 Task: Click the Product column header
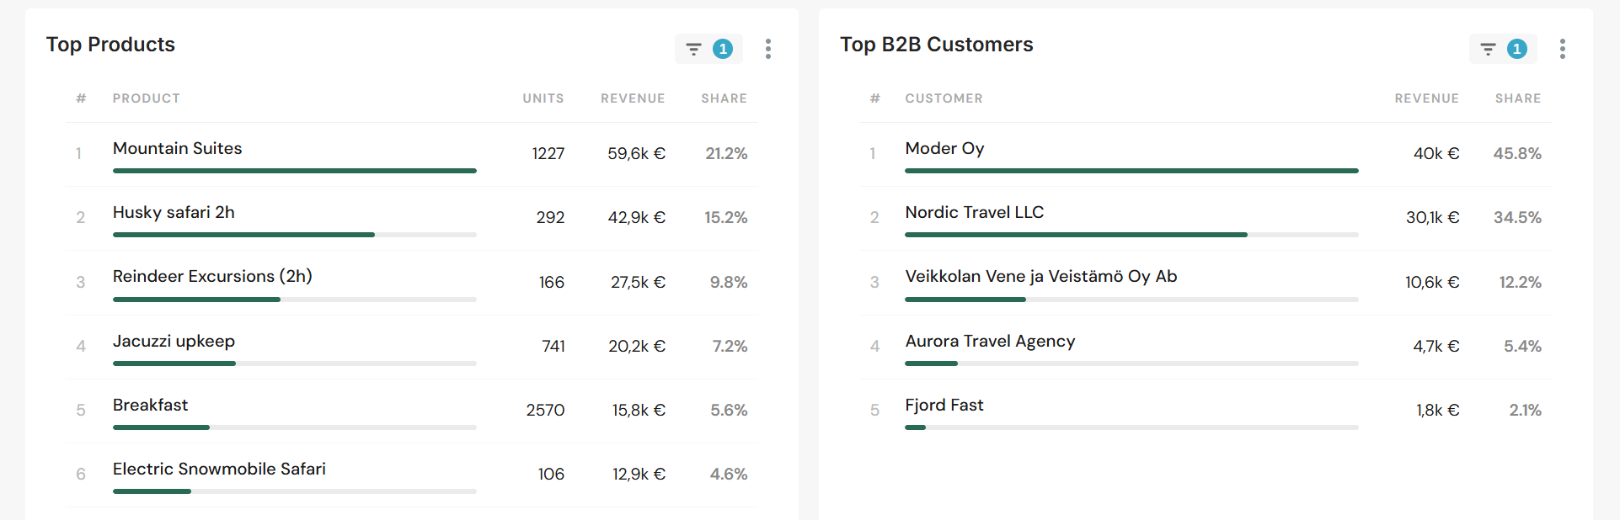(x=147, y=98)
